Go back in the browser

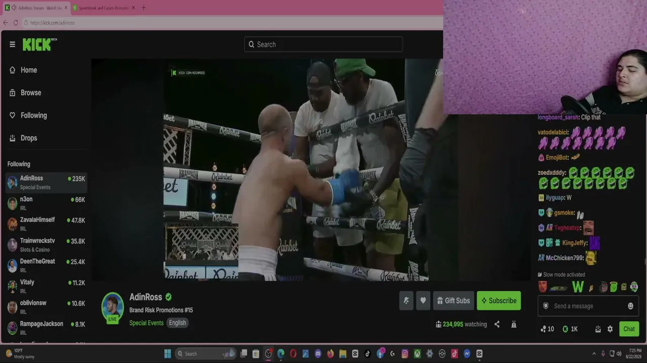click(x=6, y=23)
